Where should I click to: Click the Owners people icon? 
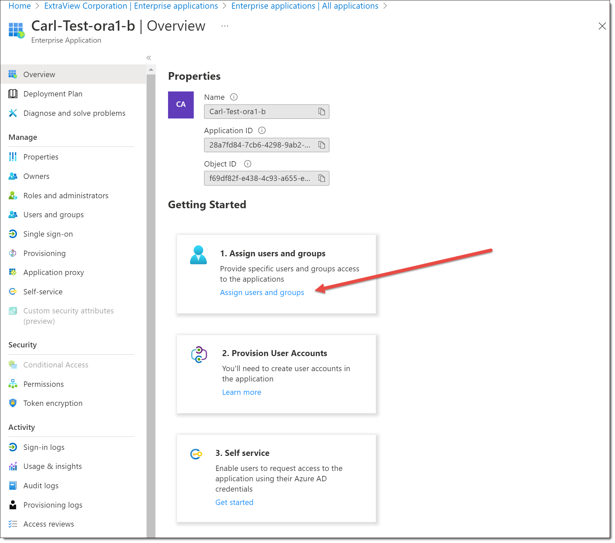[13, 176]
